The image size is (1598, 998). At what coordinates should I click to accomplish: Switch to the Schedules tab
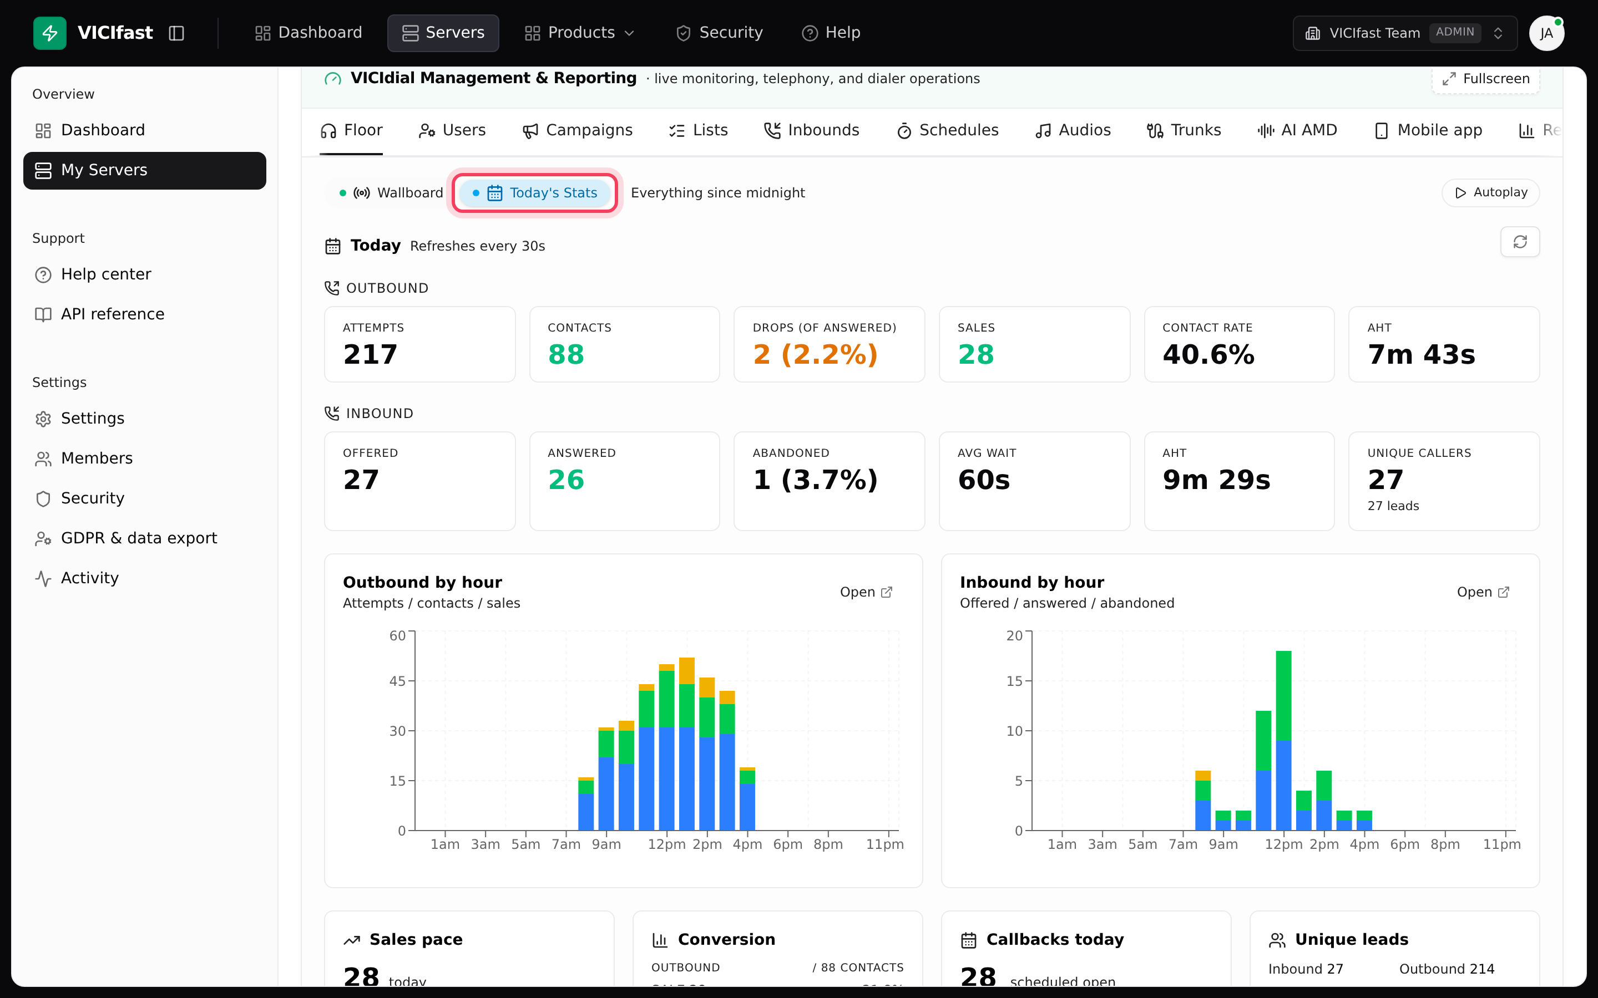pyautogui.click(x=948, y=131)
